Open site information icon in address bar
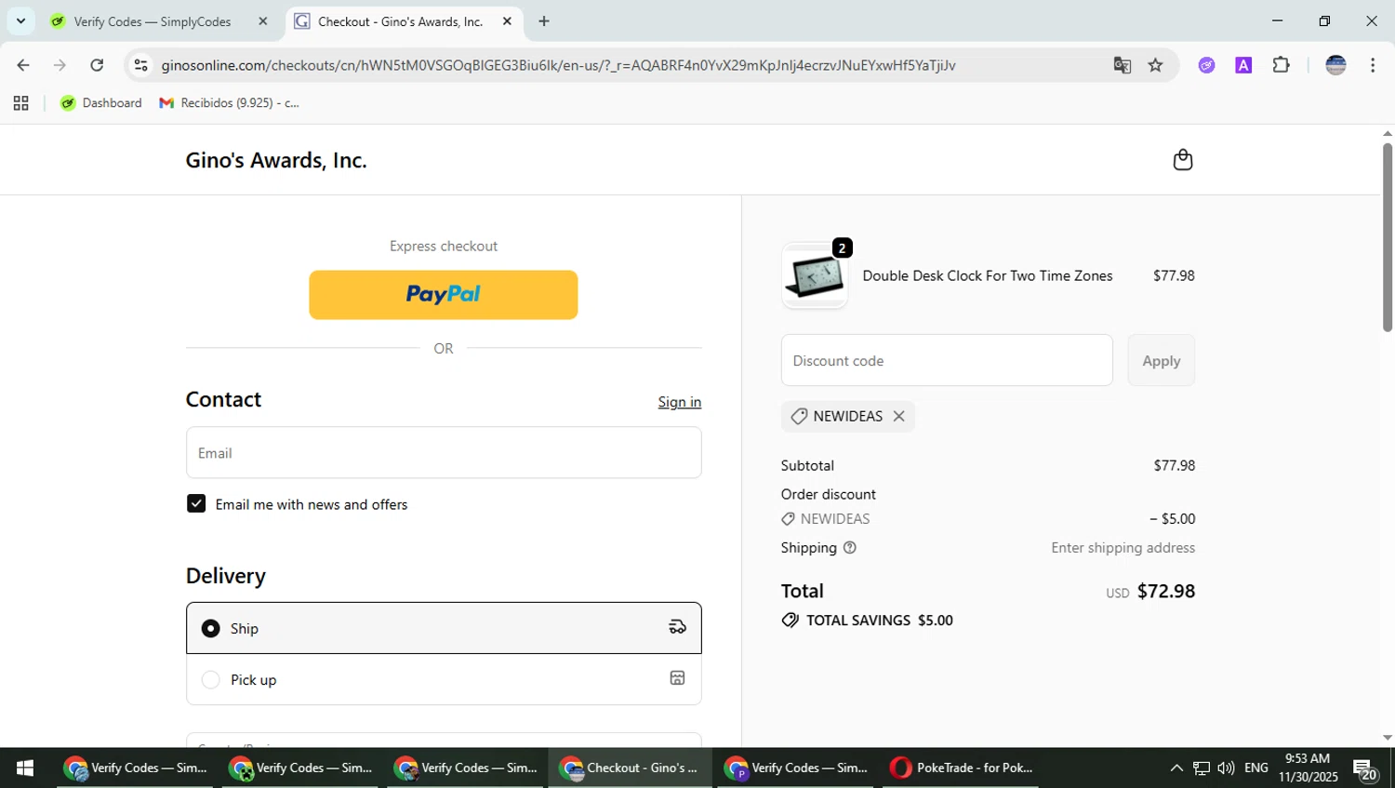Image resolution: width=1395 pixels, height=788 pixels. [x=140, y=65]
